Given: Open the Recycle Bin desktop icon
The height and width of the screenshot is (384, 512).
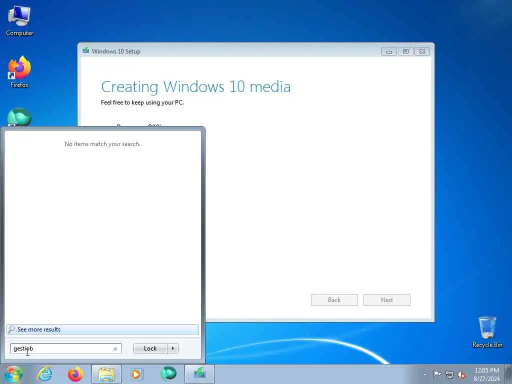Looking at the screenshot, I should coord(487,332).
